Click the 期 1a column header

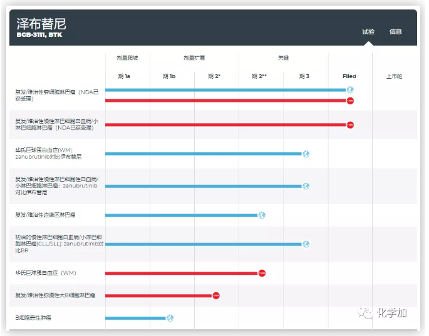pos(124,76)
